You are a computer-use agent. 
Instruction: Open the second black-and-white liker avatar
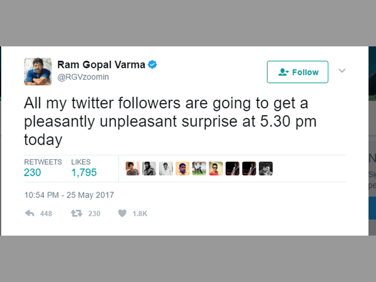click(149, 169)
